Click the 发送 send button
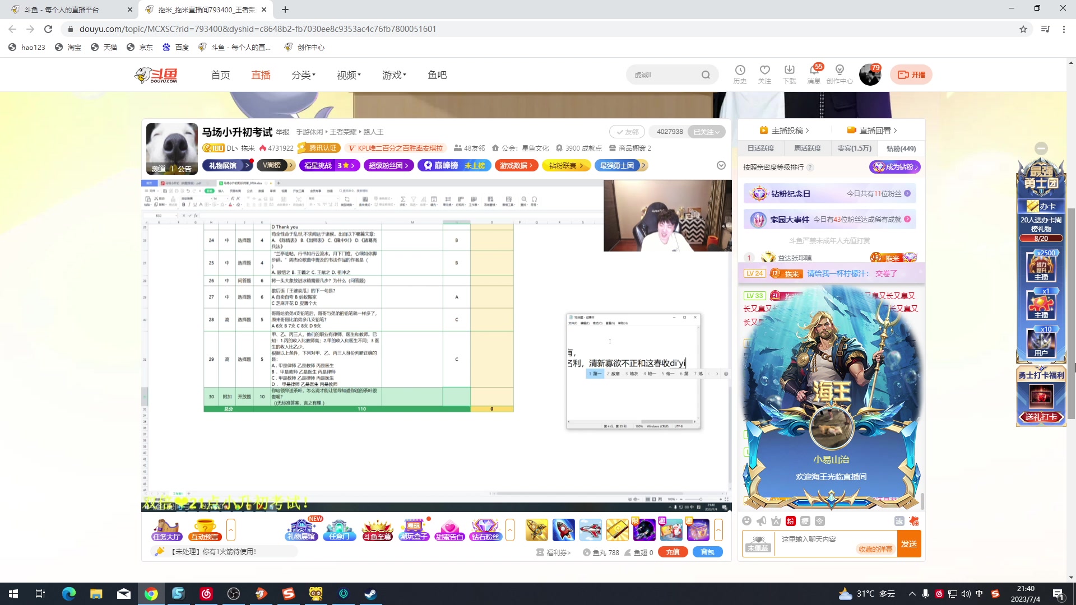 909,544
